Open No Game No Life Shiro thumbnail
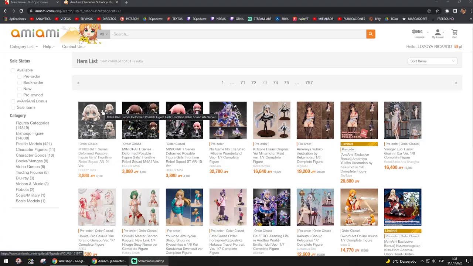 228,120
